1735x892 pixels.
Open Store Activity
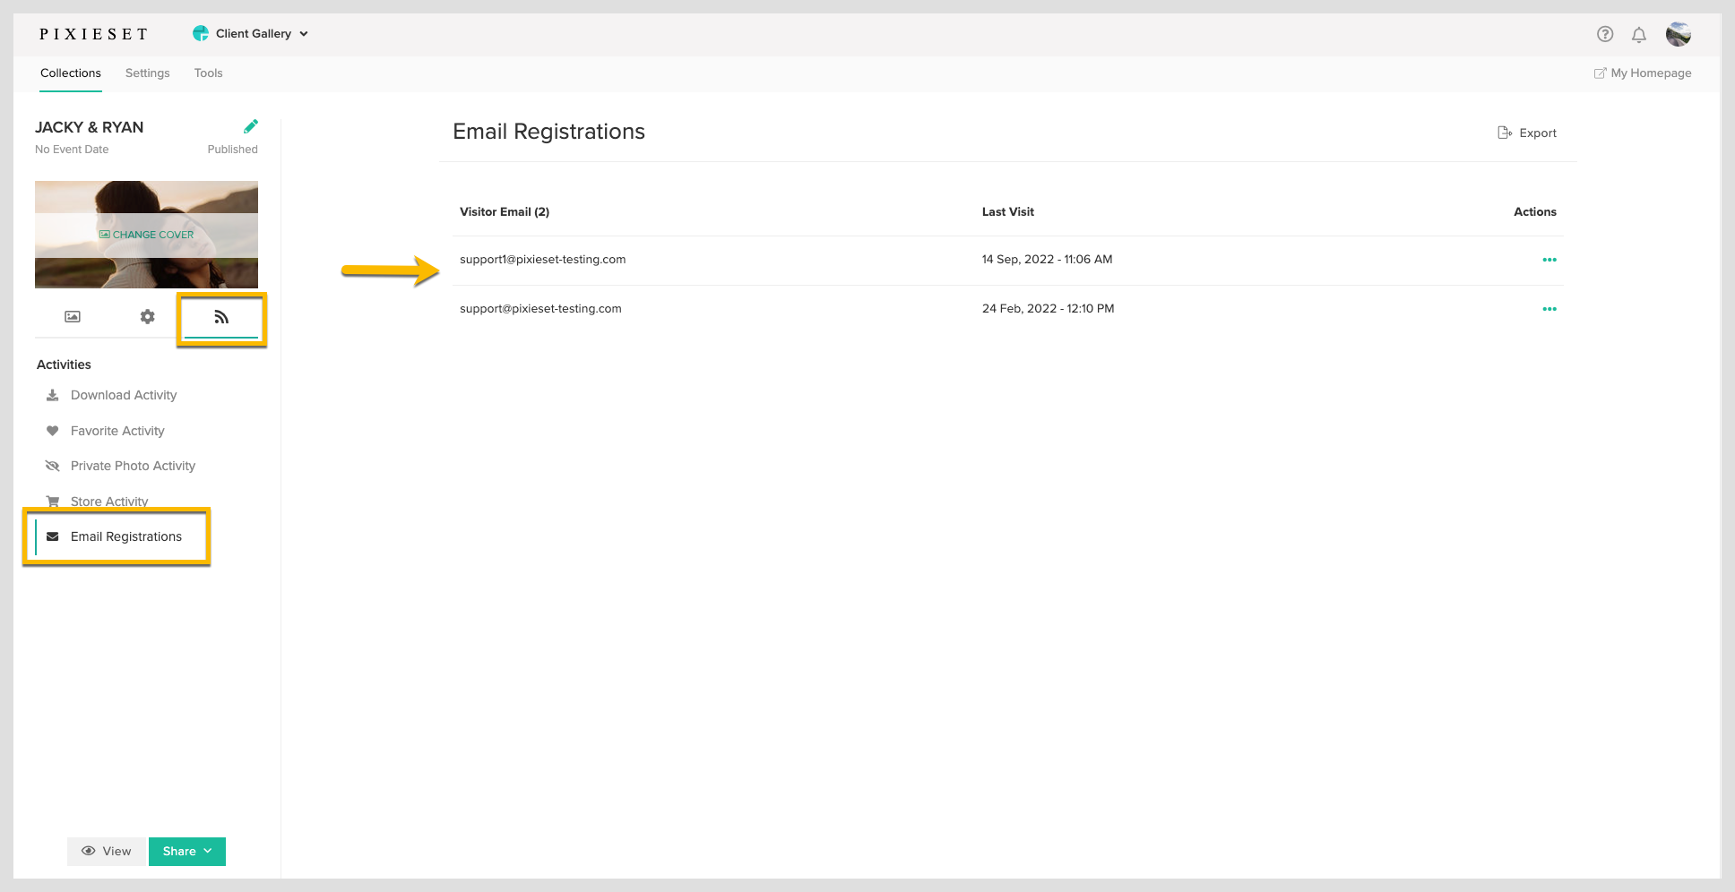coord(109,502)
